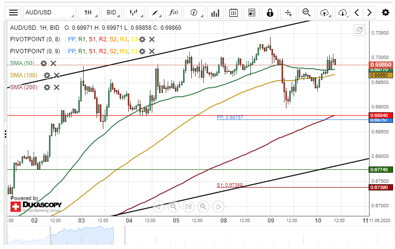
Task: Click the cloud download icon
Action: 342,12
